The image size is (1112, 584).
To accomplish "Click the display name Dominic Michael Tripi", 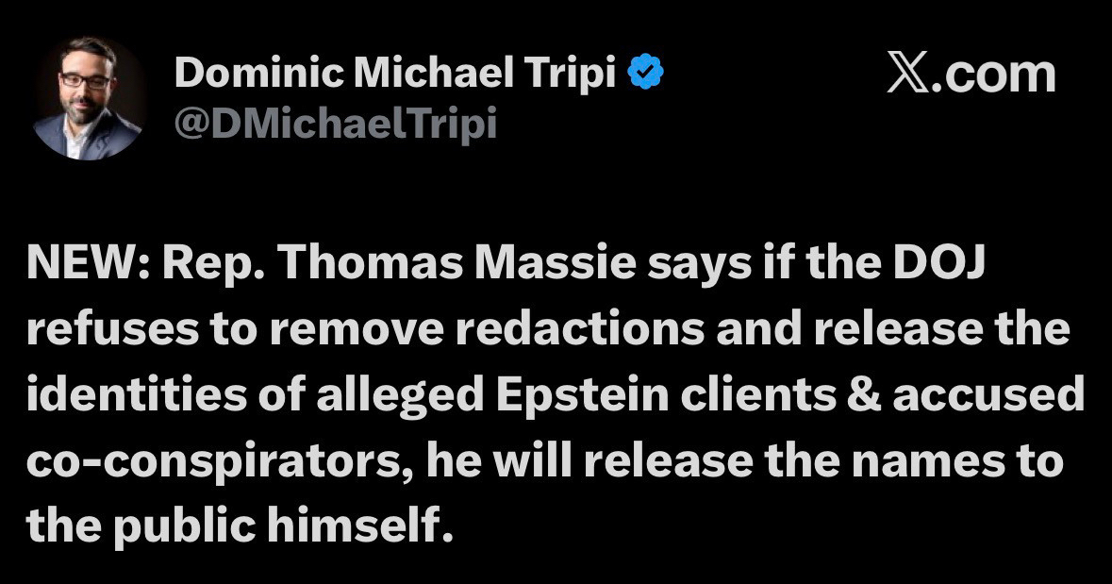I will (395, 75).
